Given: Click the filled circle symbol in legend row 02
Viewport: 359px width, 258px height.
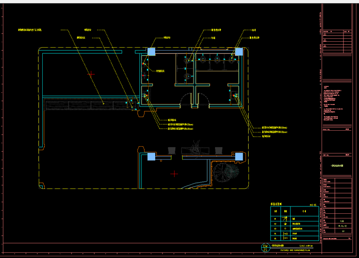Looking at the screenshot, I should [285, 224].
